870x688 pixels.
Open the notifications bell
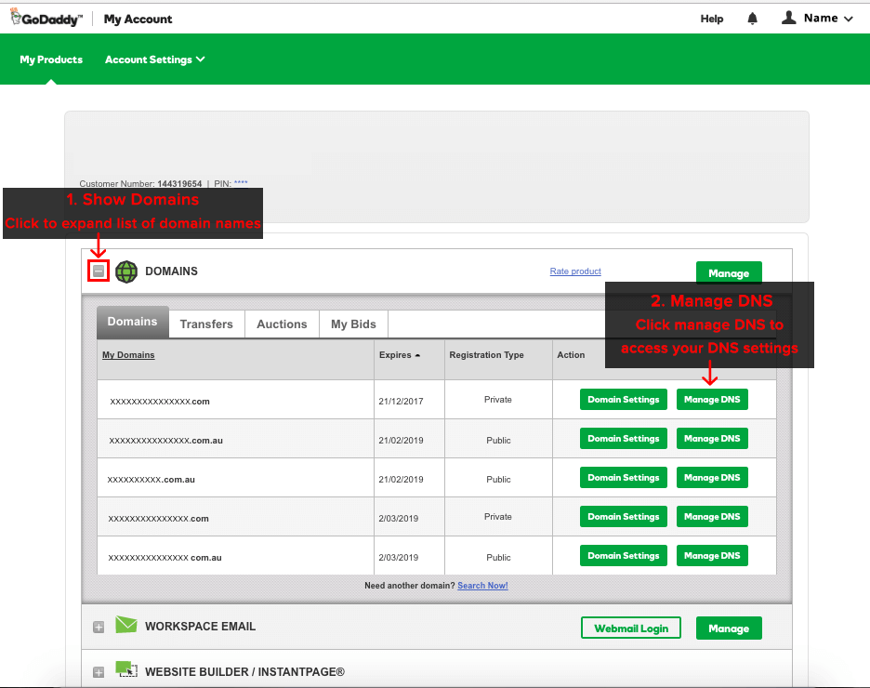752,19
